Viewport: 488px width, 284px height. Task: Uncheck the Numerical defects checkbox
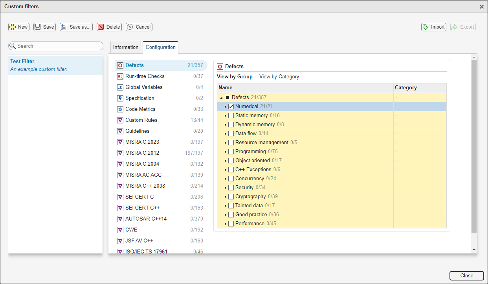[231, 106]
